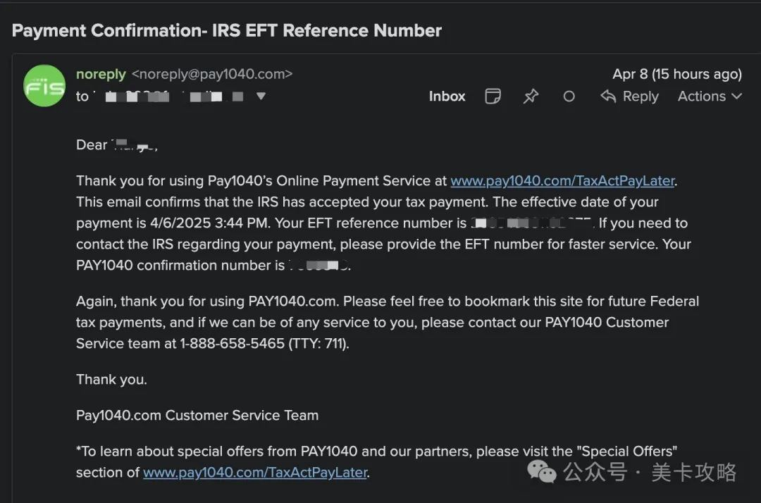The image size is (761, 503).
Task: Click the WeChat logo in the watermark
Action: (x=543, y=471)
